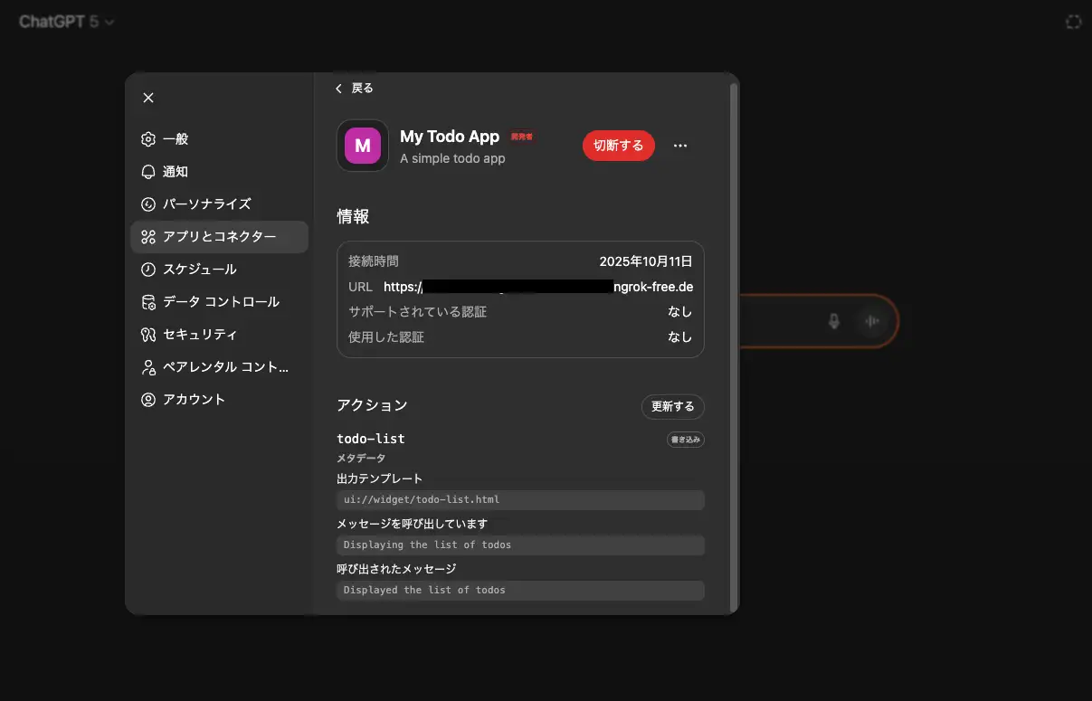Click the todo-list action name
This screenshot has height=701, width=1092.
tap(371, 439)
